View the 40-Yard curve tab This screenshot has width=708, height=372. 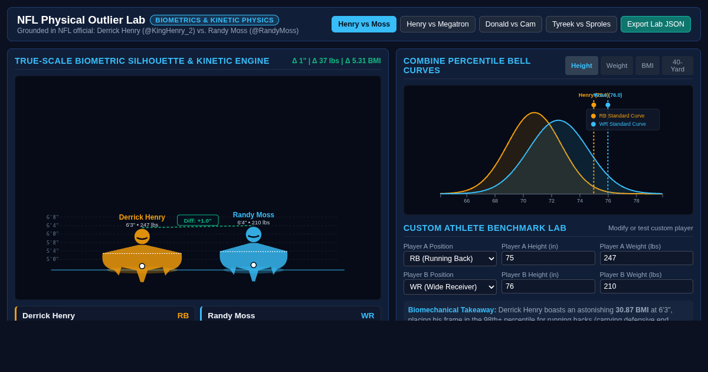click(677, 66)
